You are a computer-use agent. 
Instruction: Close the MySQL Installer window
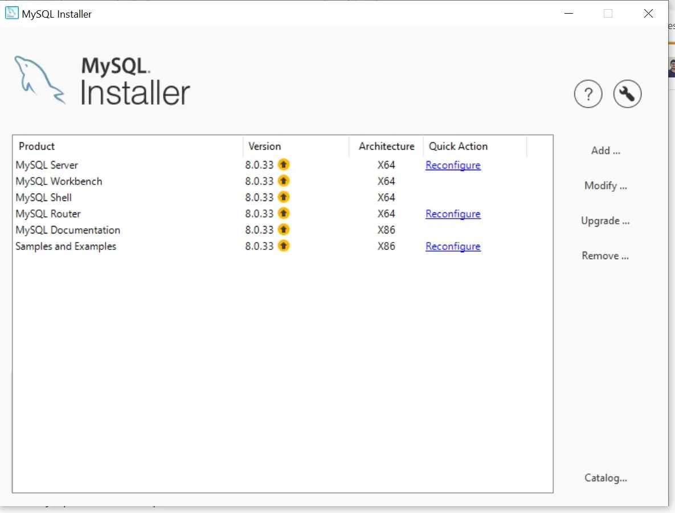pyautogui.click(x=648, y=13)
